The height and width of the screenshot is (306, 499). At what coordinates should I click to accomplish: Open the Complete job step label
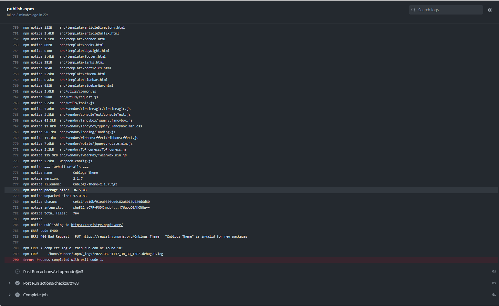coord(36,295)
